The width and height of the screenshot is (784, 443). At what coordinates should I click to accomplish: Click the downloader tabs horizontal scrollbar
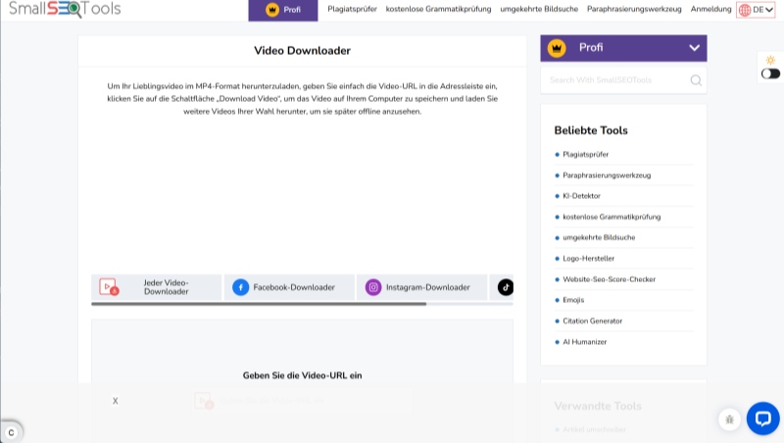point(259,304)
